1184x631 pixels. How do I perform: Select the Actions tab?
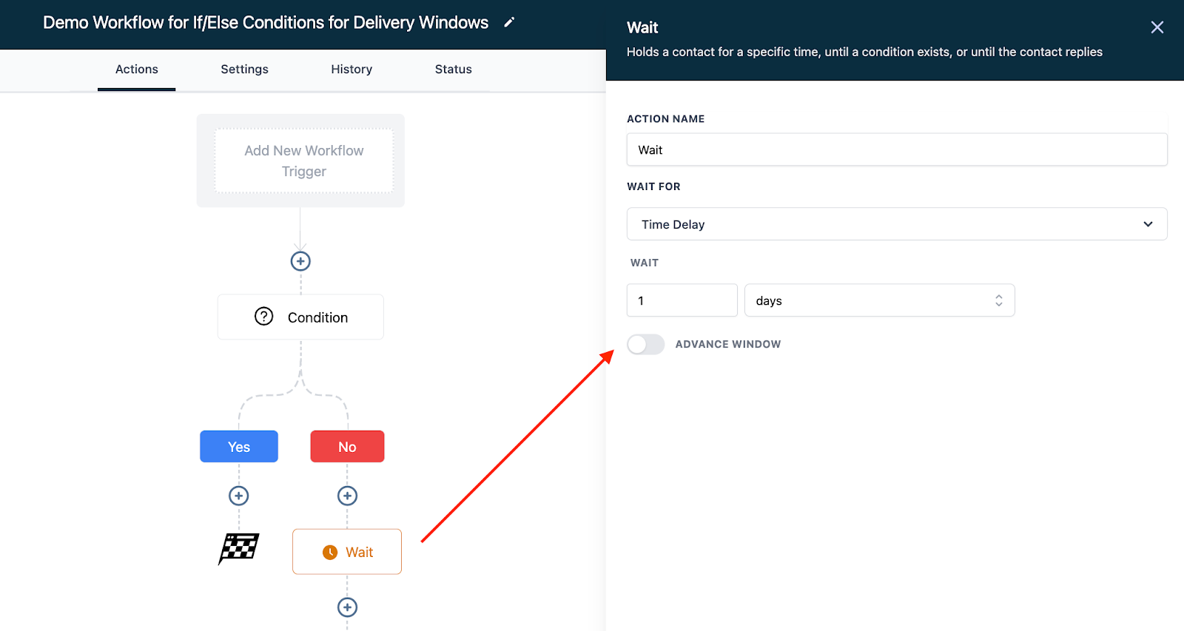137,70
